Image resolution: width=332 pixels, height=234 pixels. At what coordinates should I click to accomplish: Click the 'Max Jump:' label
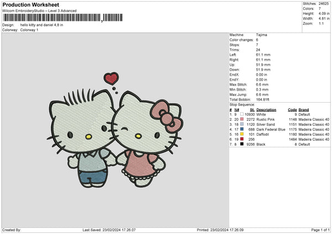(238, 94)
